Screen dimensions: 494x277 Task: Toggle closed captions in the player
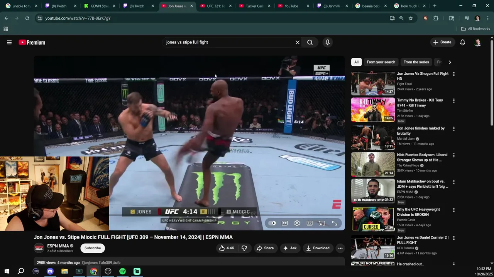tap(284, 223)
